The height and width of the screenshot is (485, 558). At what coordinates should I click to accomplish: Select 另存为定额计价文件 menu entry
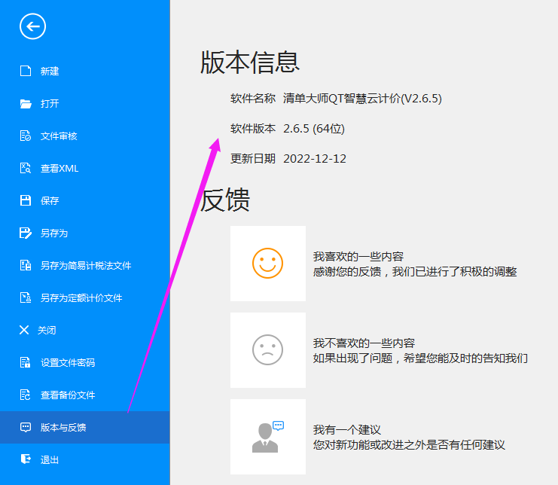[84, 297]
